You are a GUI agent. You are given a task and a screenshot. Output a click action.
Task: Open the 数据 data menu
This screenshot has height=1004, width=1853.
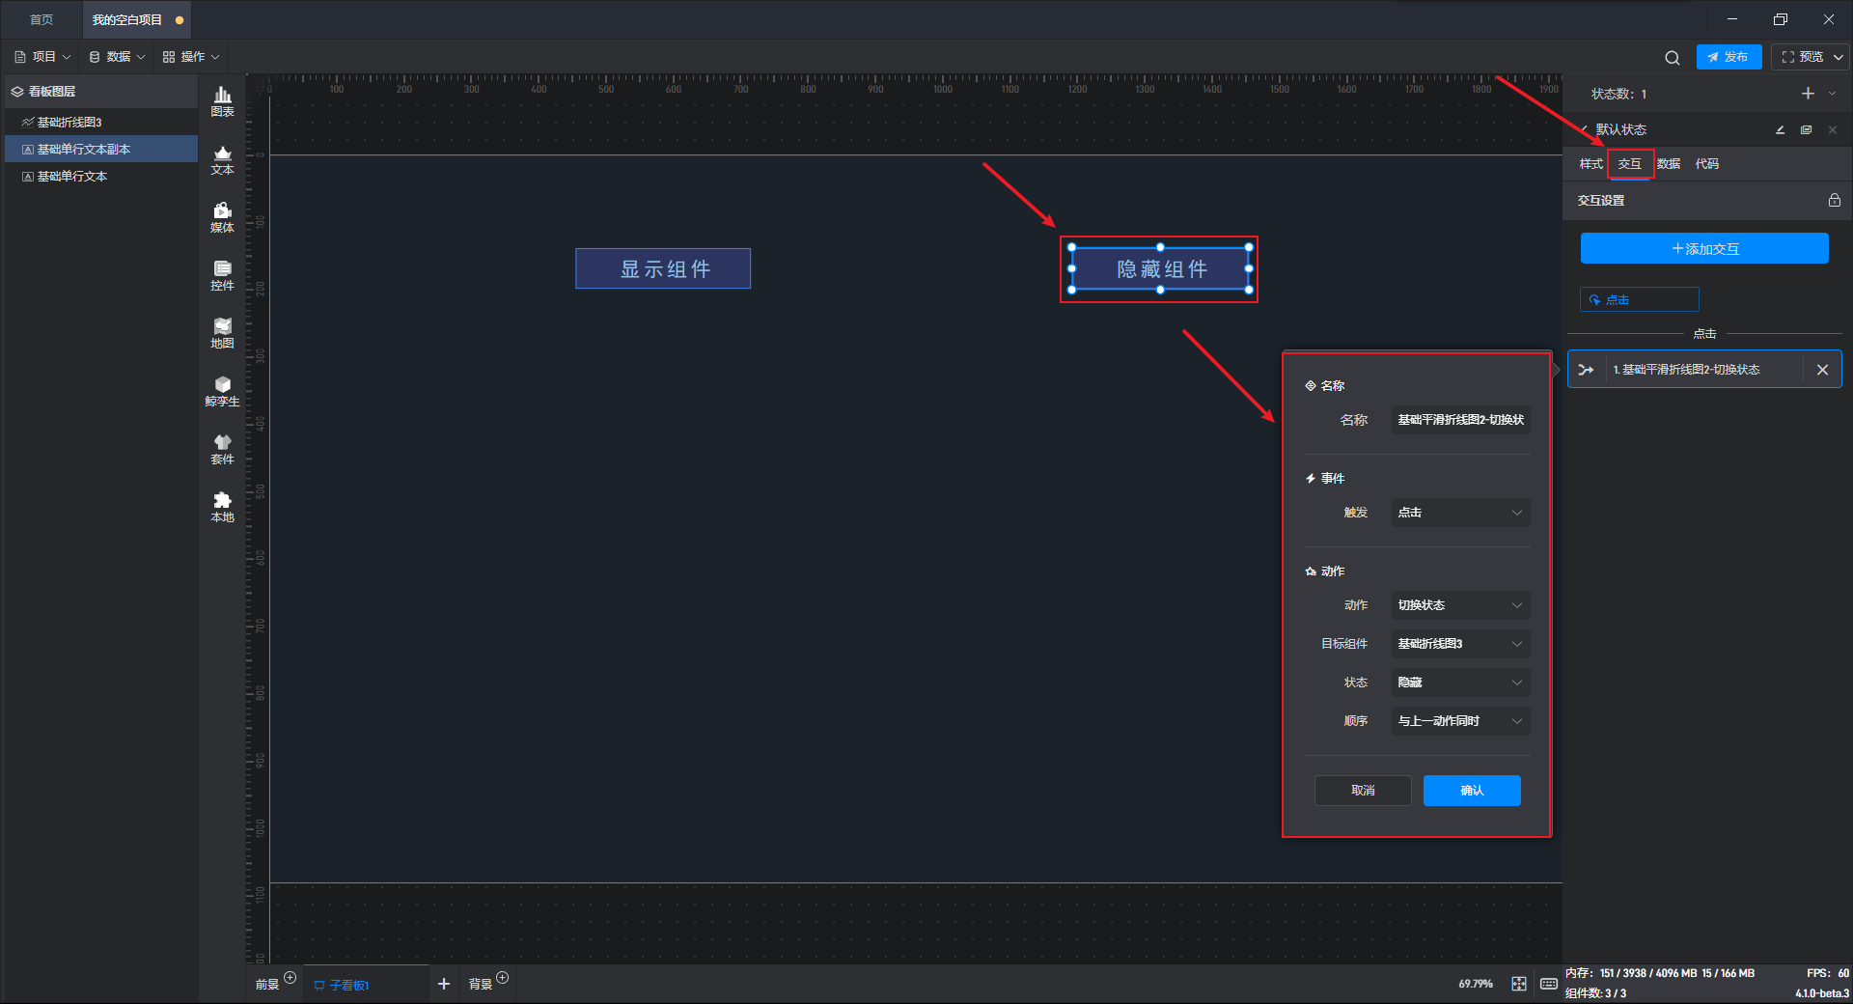[117, 57]
